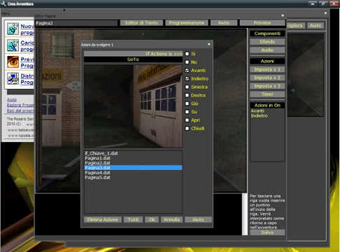Click the Nuovo progetto icon

pyautogui.click(x=13, y=29)
